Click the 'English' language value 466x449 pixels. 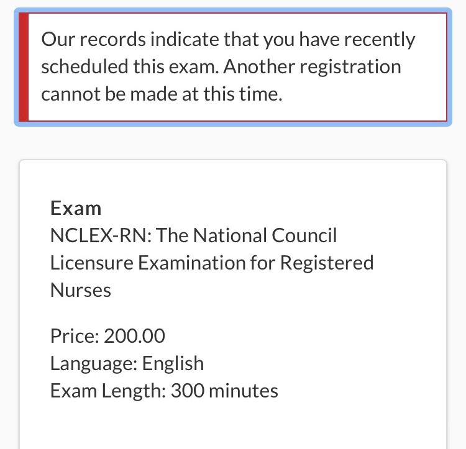click(x=173, y=363)
